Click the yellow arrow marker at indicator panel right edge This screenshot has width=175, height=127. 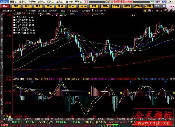(174, 93)
